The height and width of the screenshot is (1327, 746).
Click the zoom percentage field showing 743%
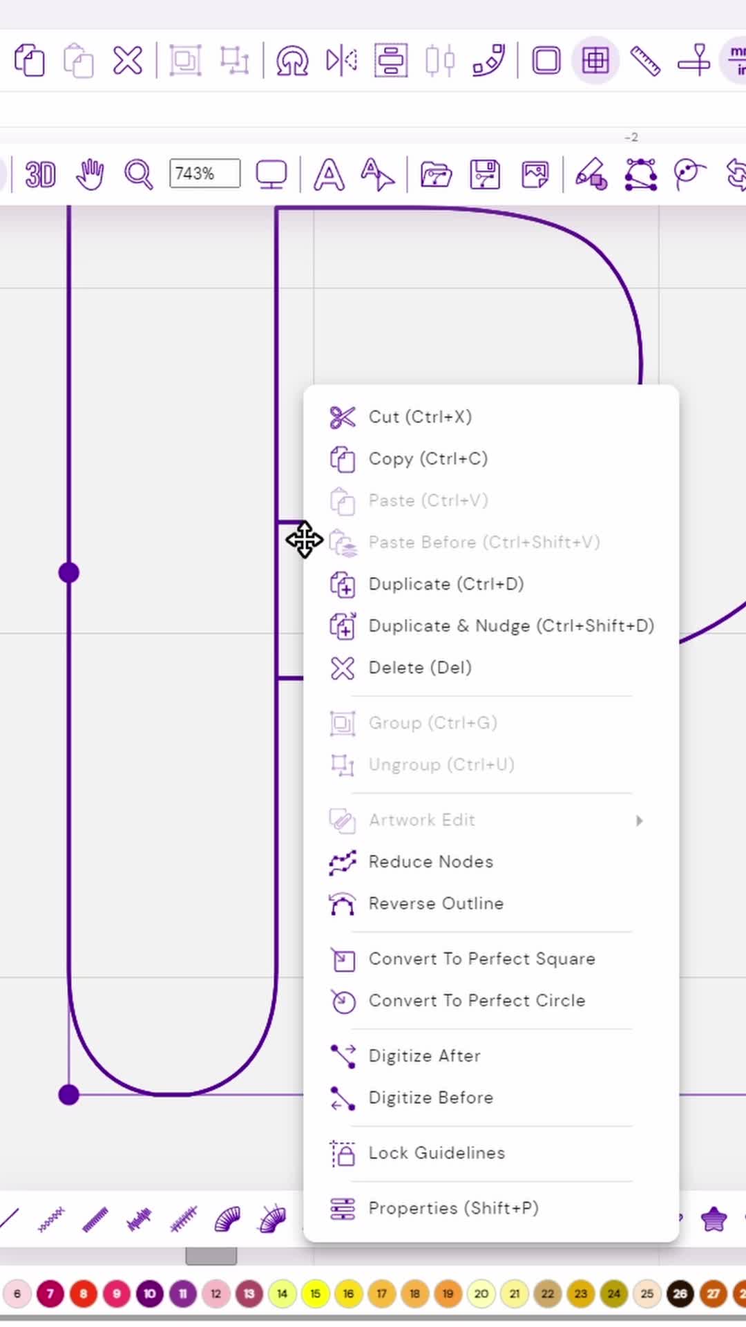tap(205, 173)
